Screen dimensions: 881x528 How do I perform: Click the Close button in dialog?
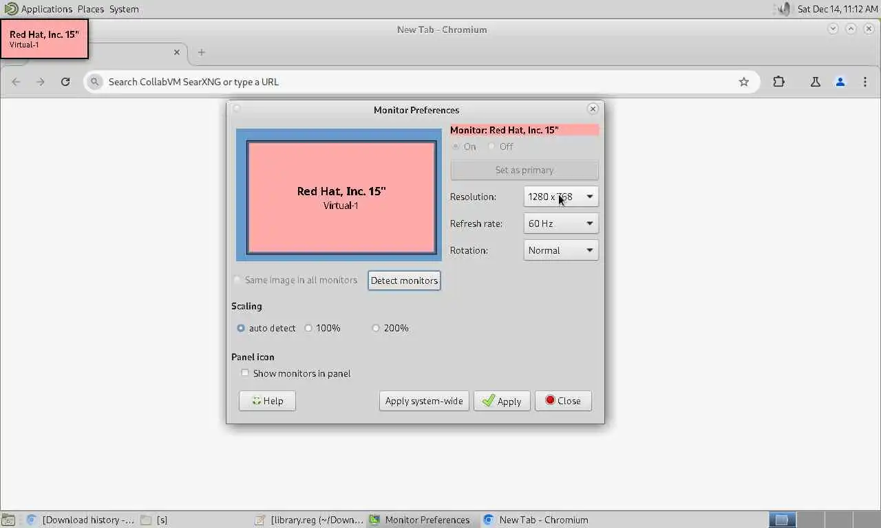tap(563, 401)
